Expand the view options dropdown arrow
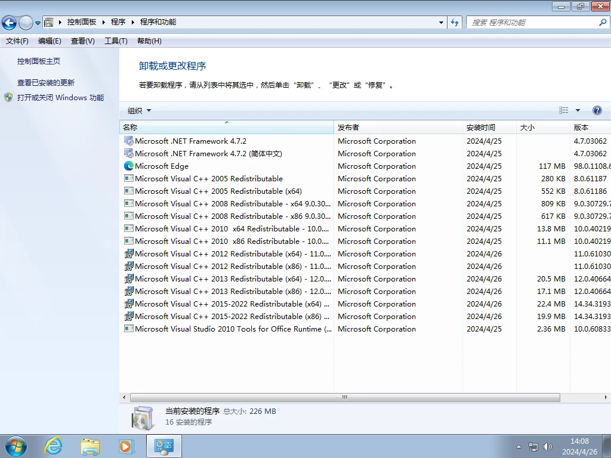 pos(578,110)
